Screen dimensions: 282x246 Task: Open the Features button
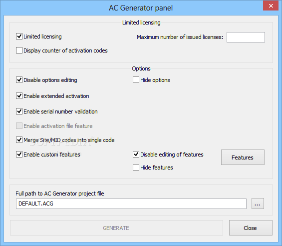(x=243, y=157)
